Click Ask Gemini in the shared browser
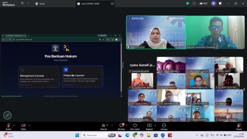 102,36
